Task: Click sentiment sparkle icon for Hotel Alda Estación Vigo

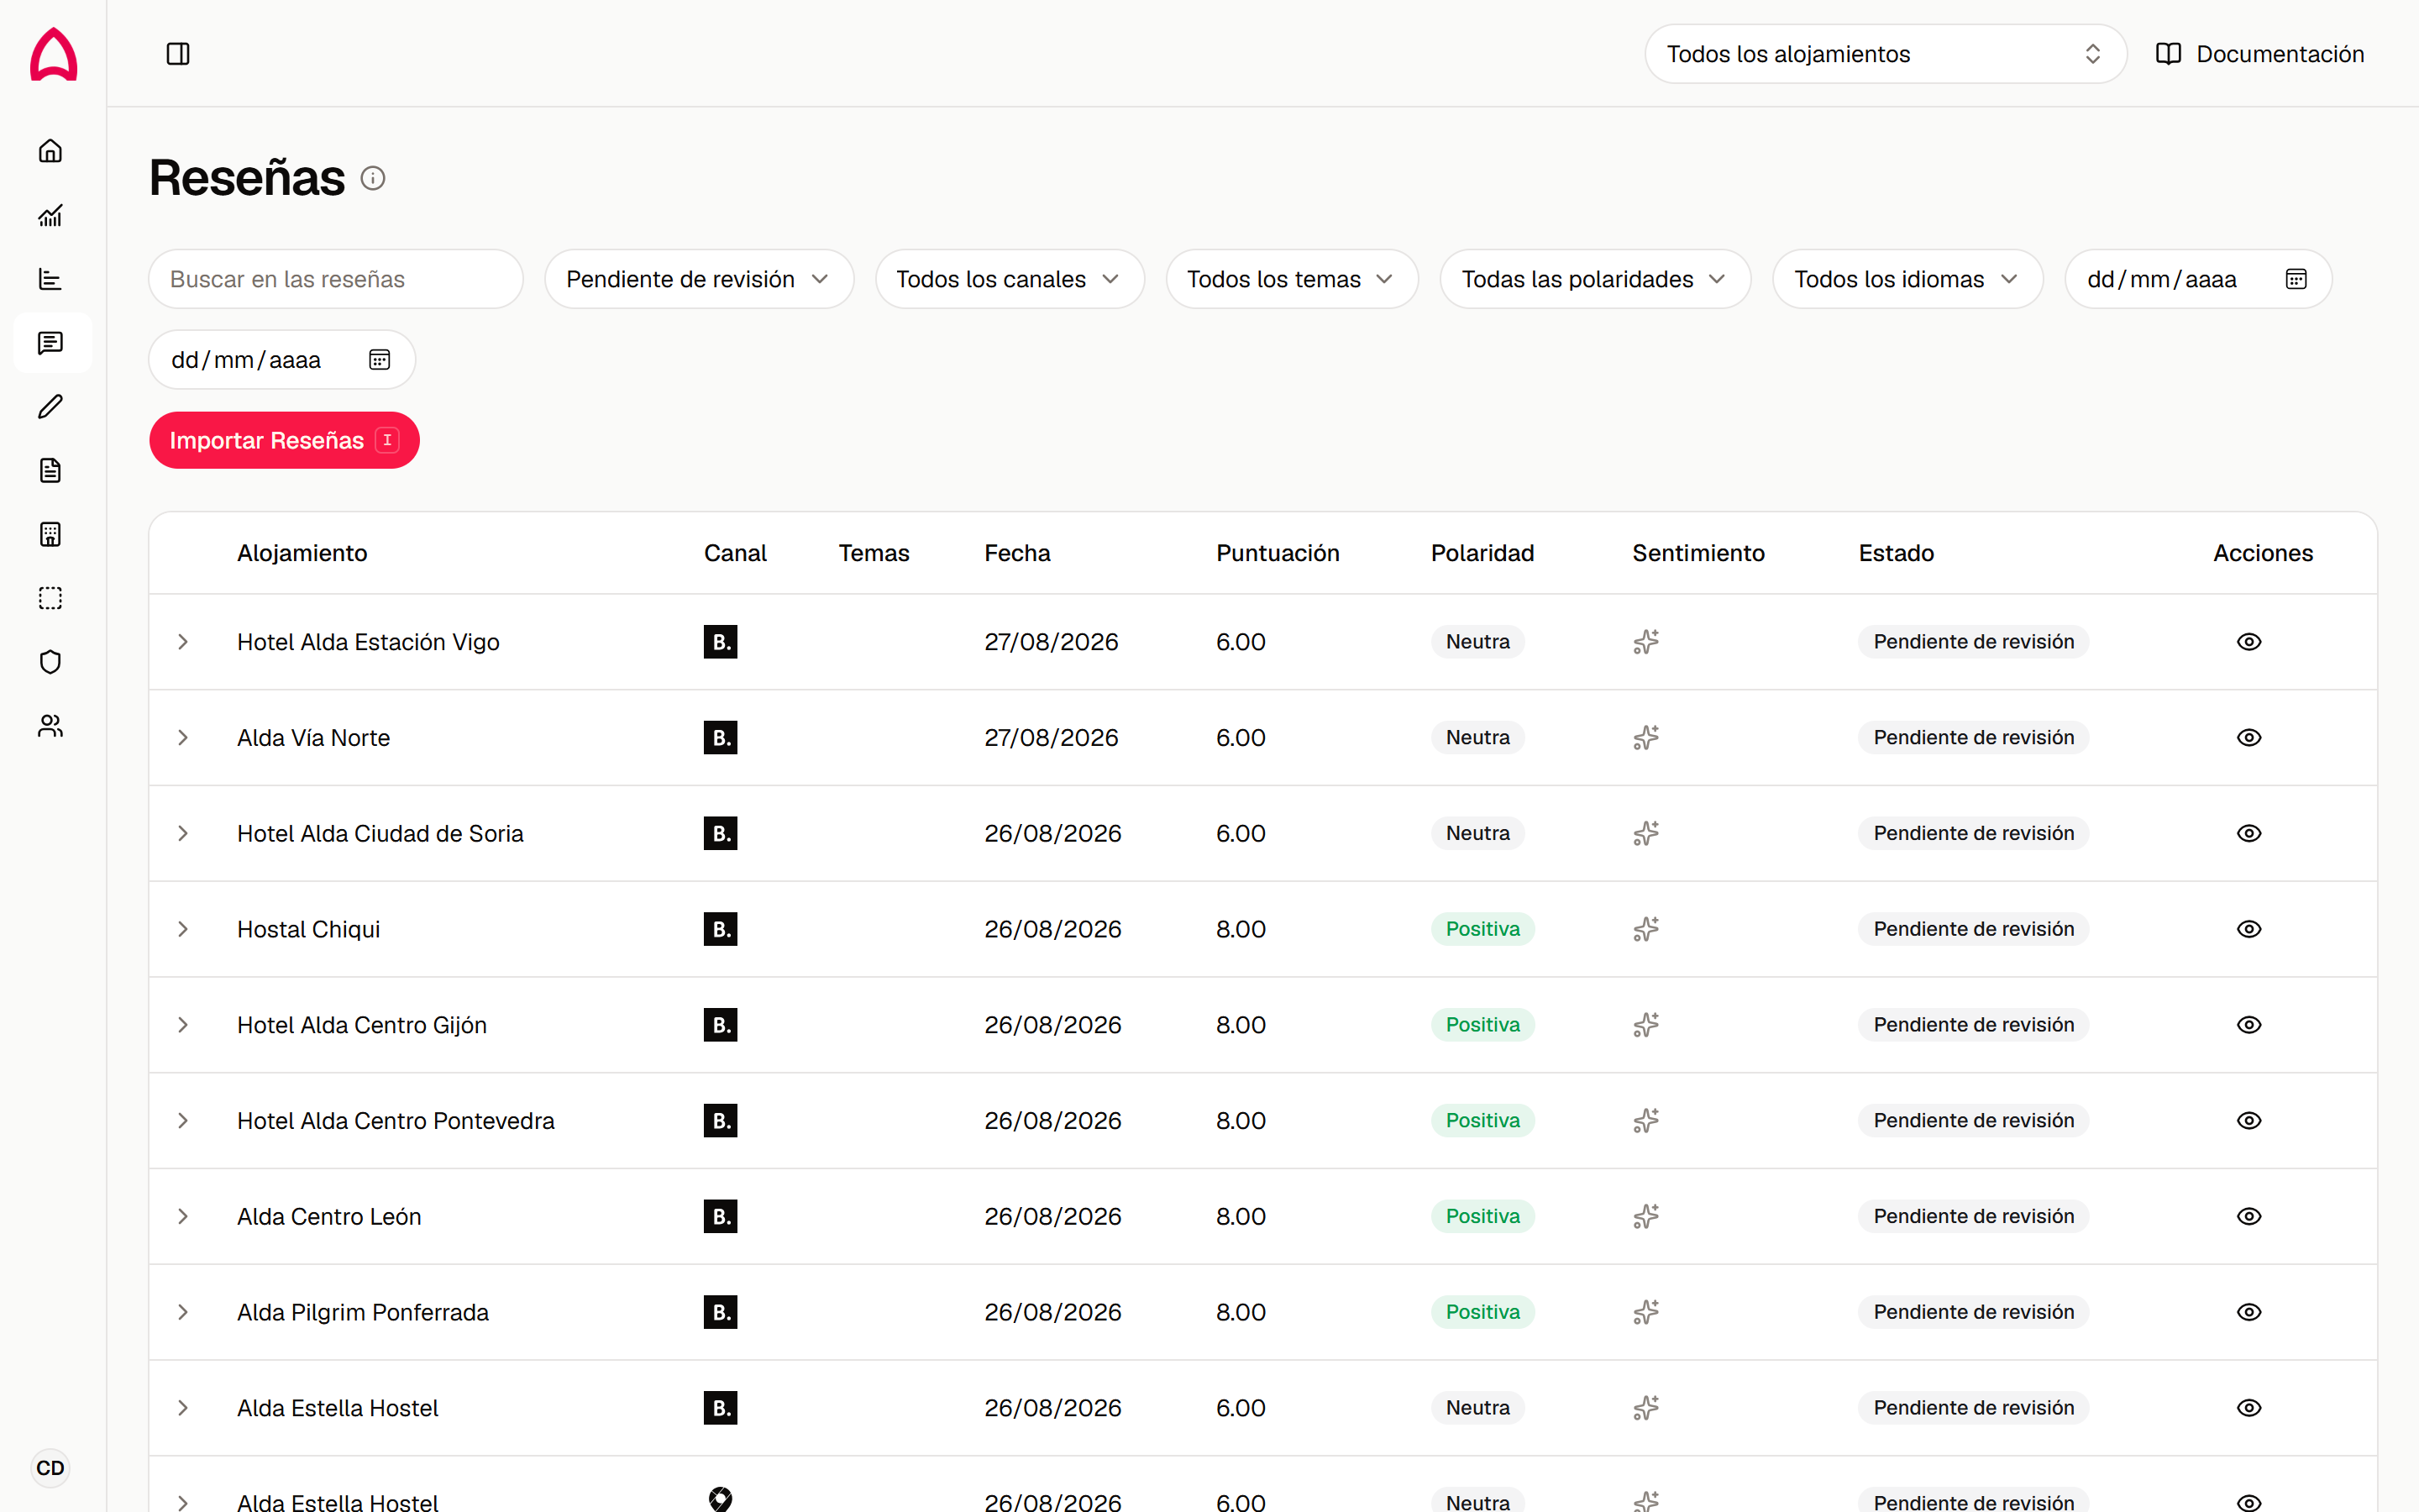Action: coord(1646,642)
